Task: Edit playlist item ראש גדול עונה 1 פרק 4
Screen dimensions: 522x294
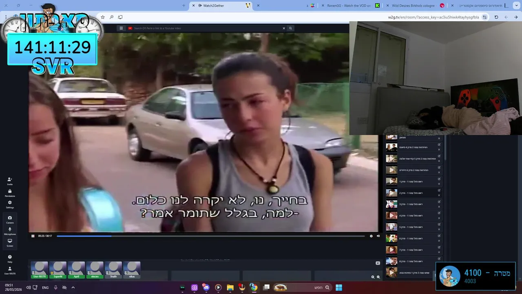Action: [x=439, y=213]
